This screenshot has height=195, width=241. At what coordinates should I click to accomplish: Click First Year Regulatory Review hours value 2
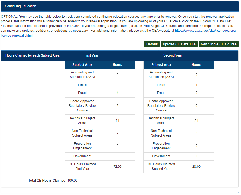tap(117, 106)
